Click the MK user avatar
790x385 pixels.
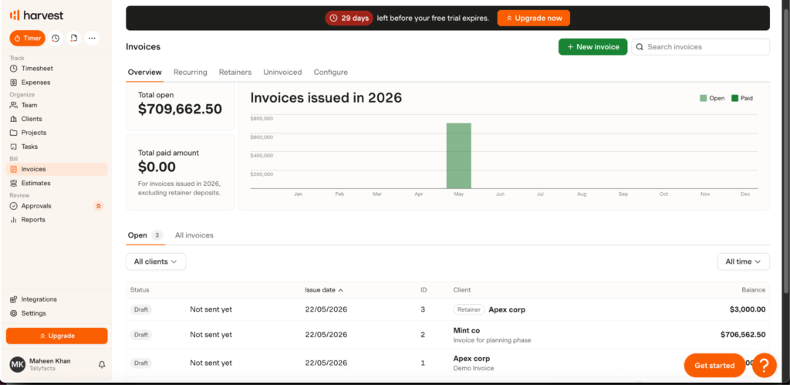click(x=18, y=364)
